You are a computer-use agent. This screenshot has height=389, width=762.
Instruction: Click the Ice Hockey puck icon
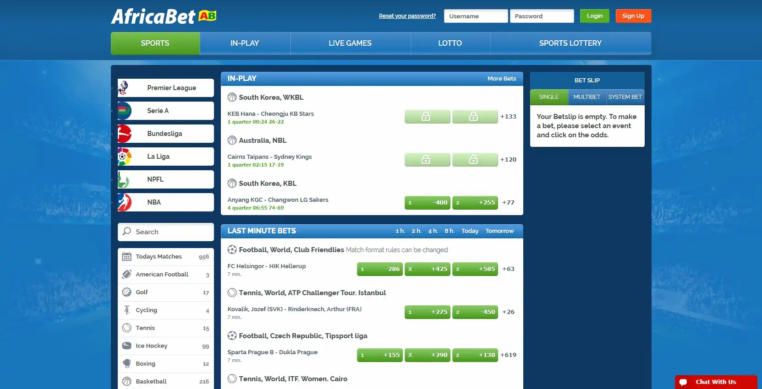tap(127, 346)
